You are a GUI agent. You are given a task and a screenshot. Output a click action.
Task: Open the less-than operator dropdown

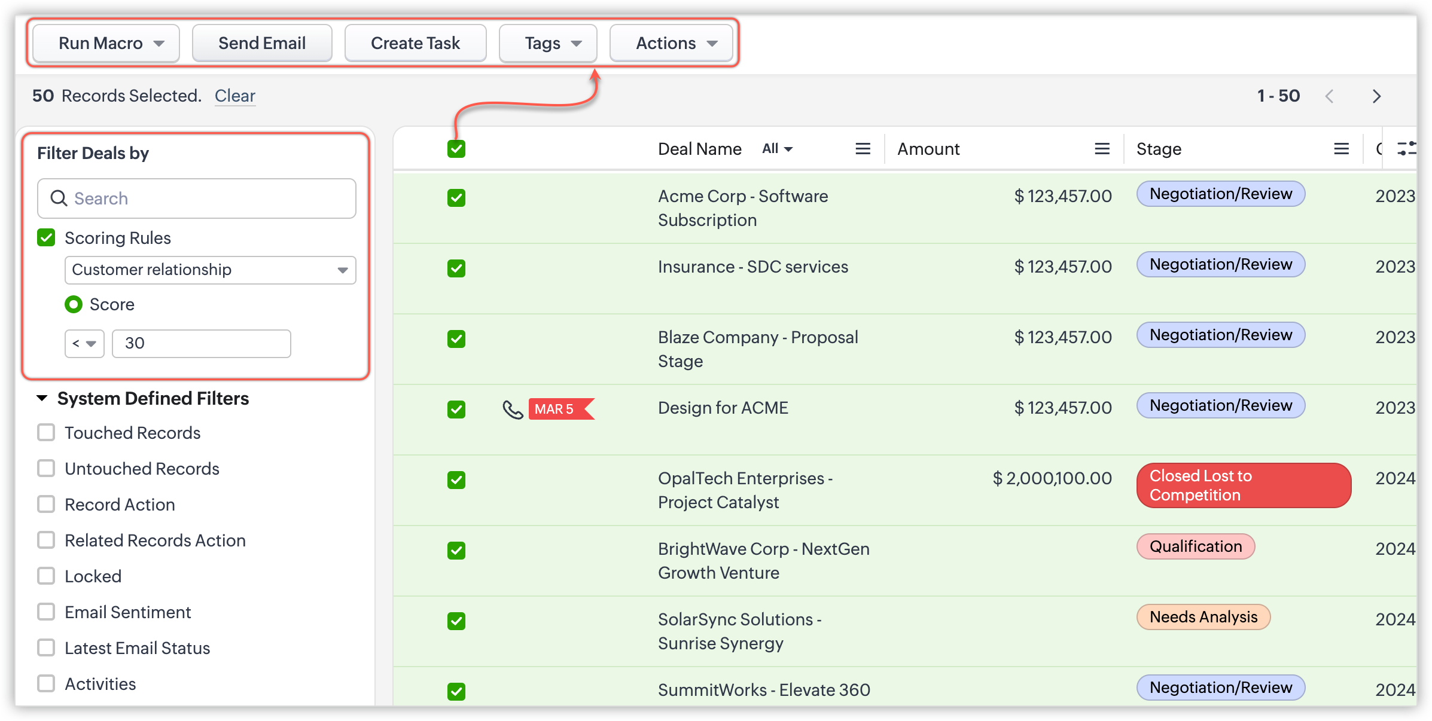tap(84, 344)
